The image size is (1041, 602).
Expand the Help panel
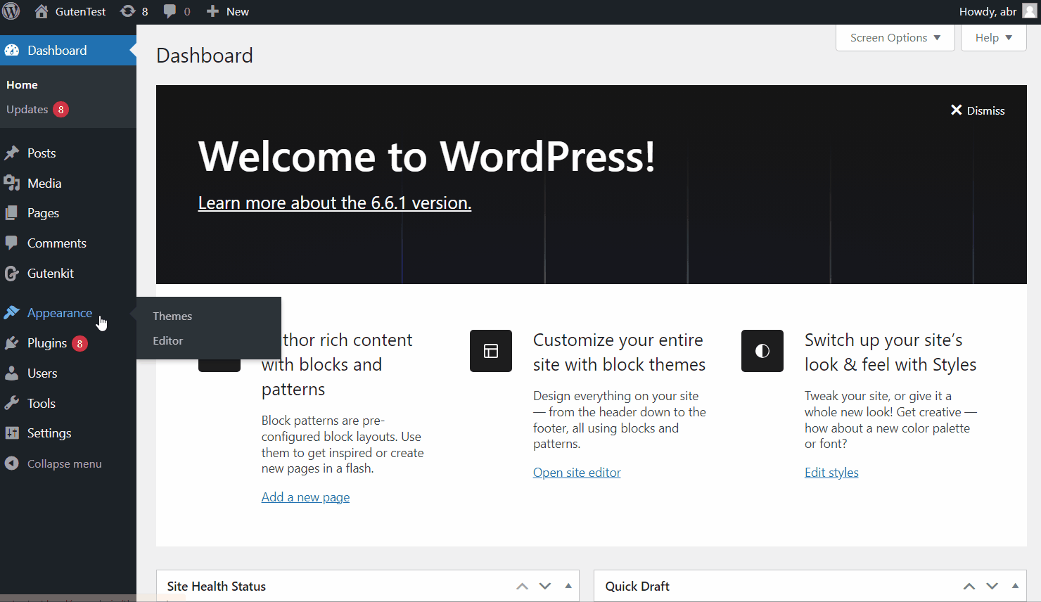tap(993, 38)
